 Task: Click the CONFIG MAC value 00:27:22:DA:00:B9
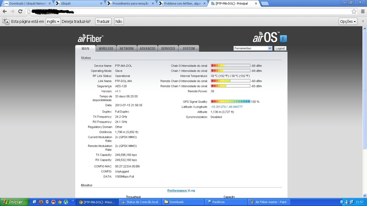click(x=127, y=167)
